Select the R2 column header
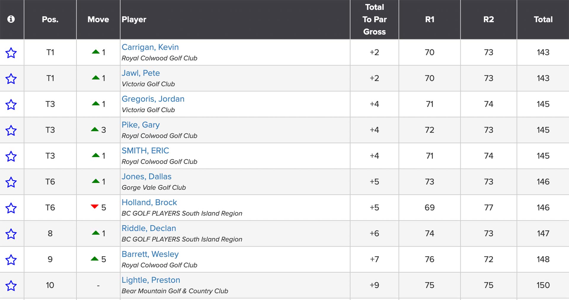The image size is (569, 300). coord(489,20)
